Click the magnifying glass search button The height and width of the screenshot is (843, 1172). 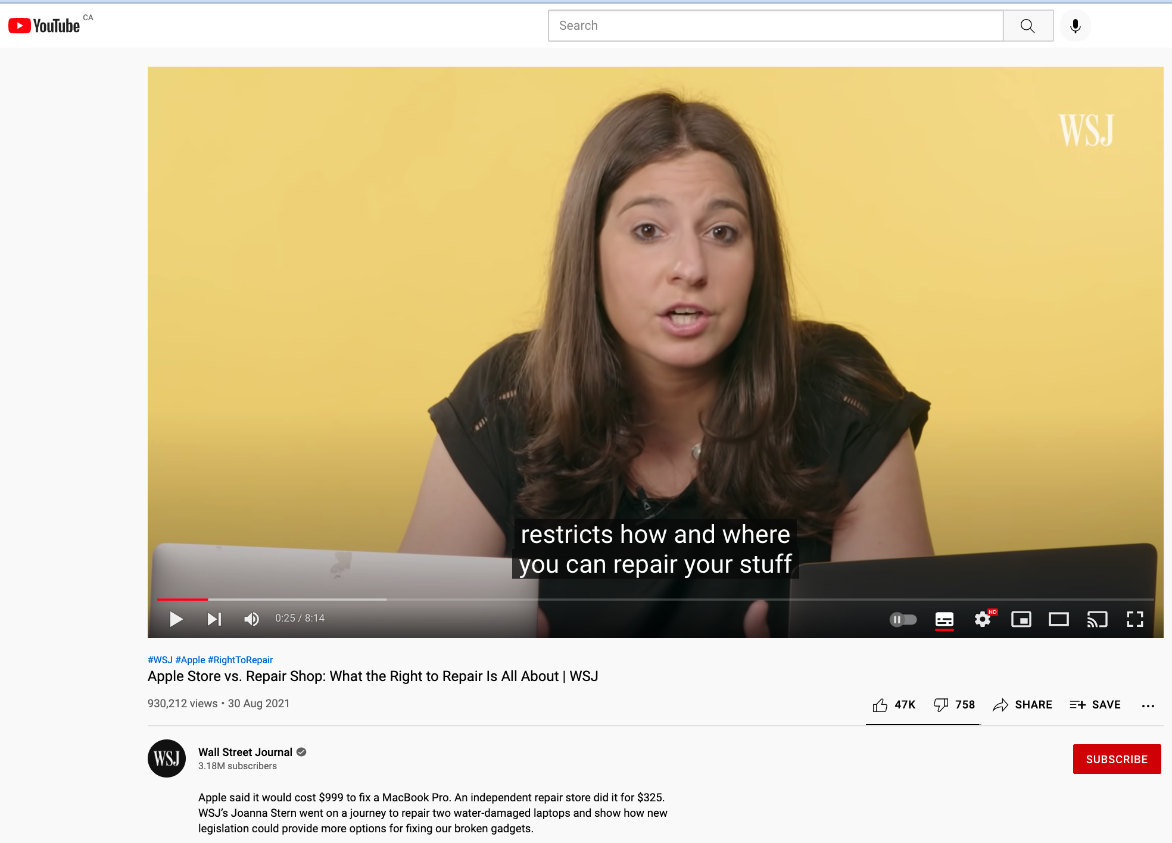point(1028,26)
